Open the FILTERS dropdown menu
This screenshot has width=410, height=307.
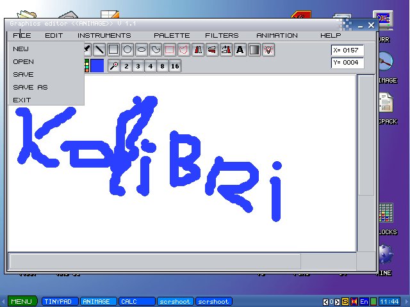pos(222,35)
